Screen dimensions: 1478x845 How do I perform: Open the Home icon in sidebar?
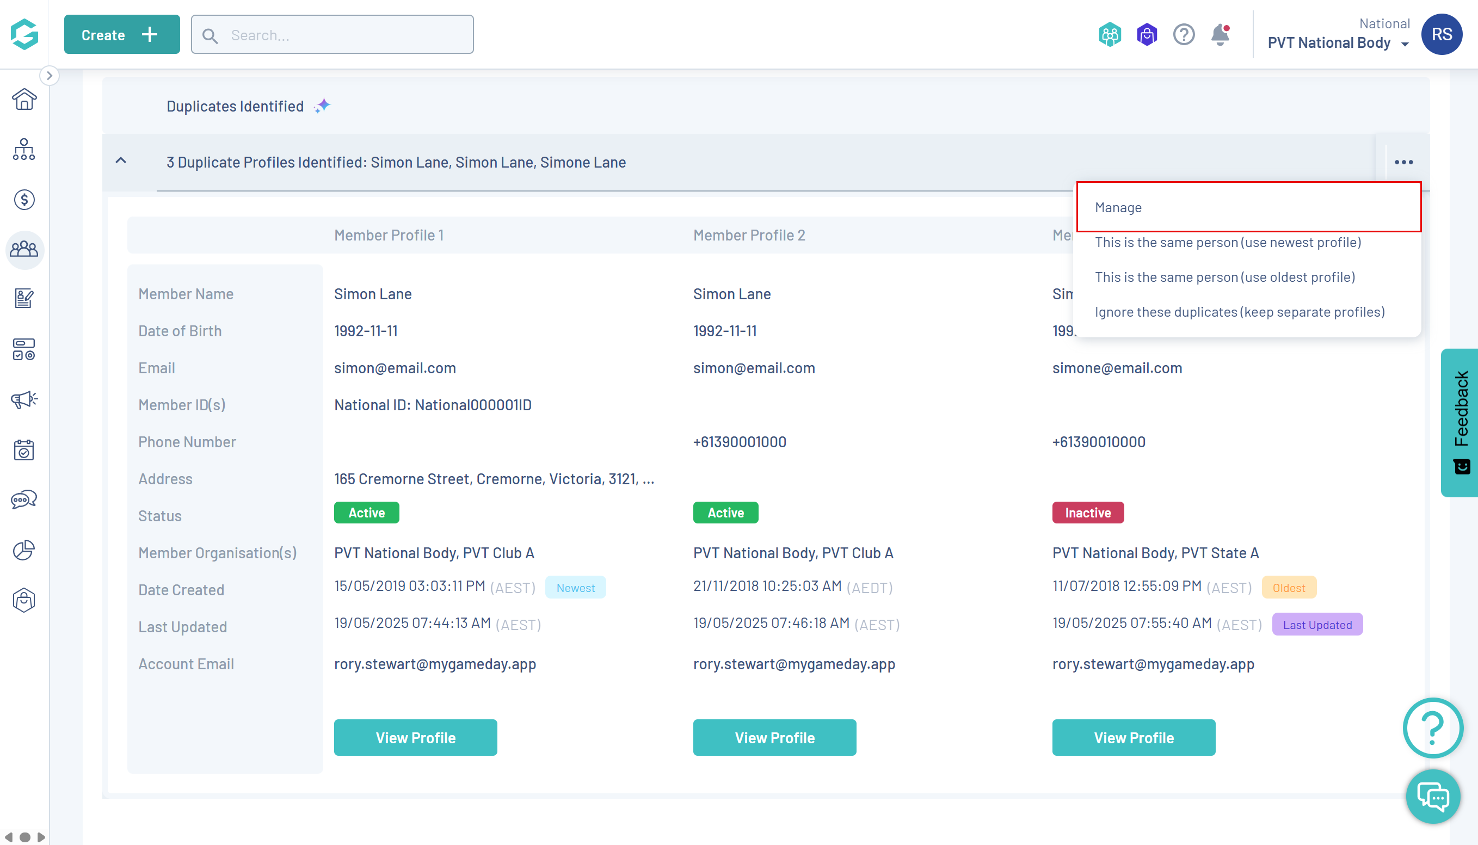(24, 100)
